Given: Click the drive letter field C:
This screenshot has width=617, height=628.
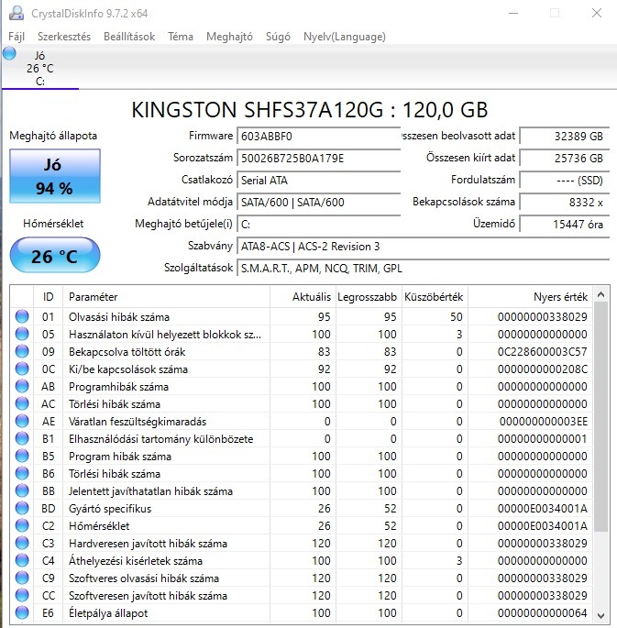Looking at the screenshot, I should 319,225.
